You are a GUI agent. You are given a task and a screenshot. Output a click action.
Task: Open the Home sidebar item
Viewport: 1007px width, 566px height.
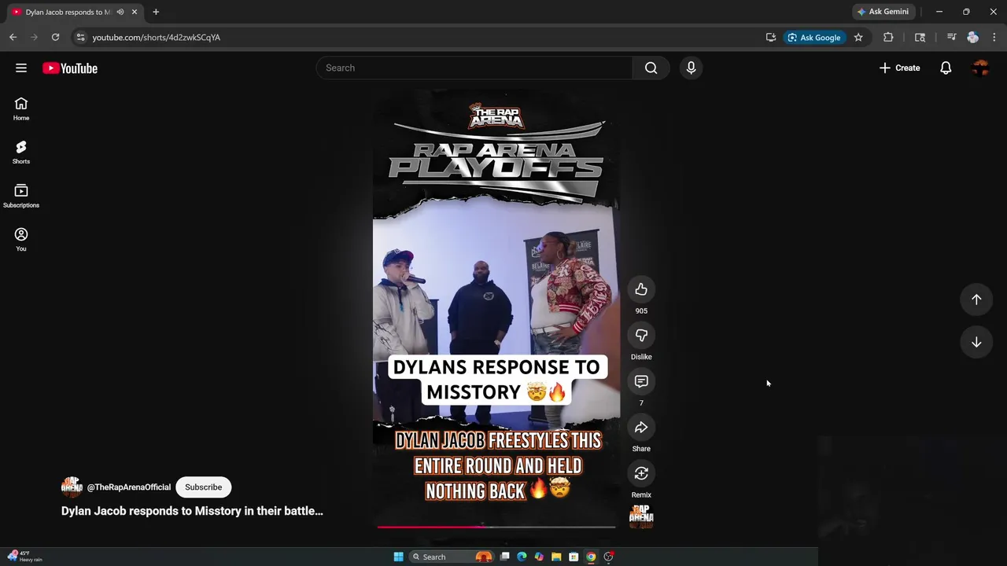coord(21,108)
